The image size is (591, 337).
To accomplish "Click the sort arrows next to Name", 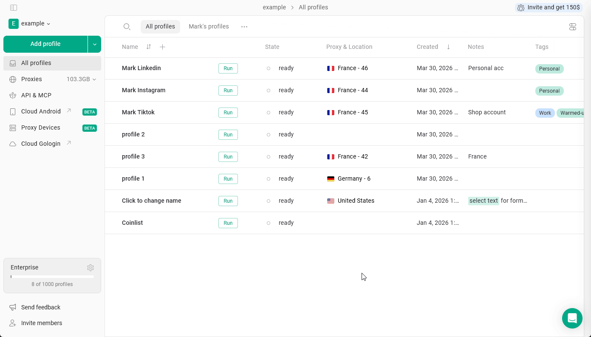I will 149,47.
